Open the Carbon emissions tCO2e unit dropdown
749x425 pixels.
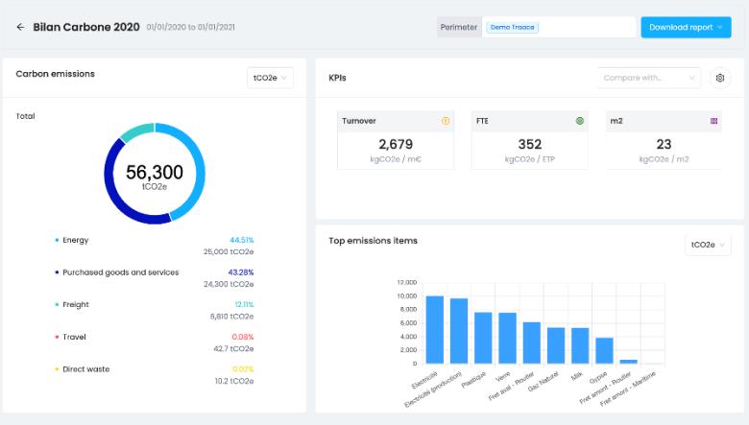point(270,78)
